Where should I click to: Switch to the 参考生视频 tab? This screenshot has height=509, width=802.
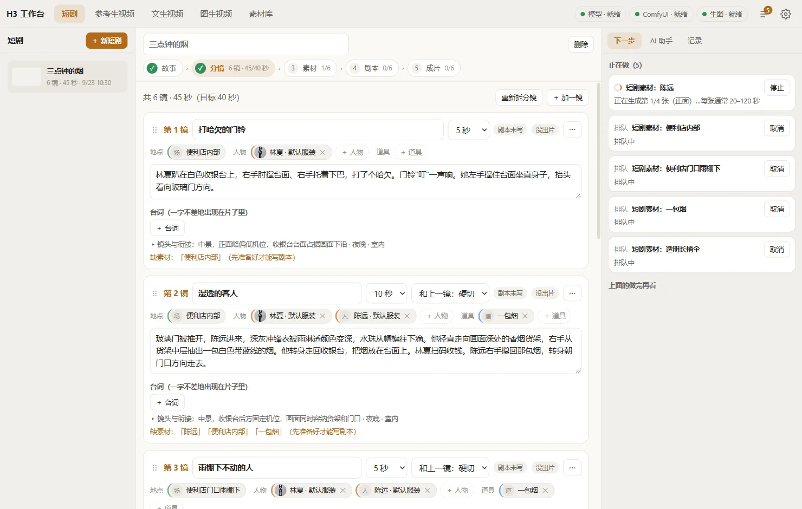coord(115,14)
